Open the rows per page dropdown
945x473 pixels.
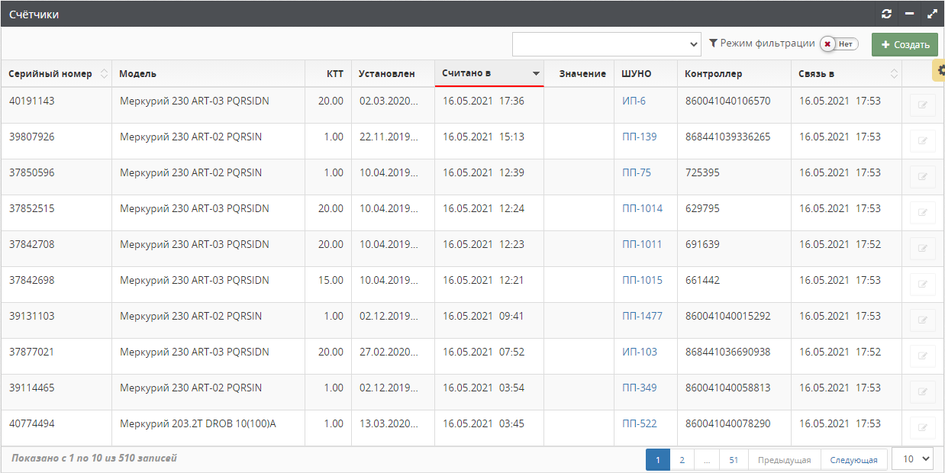pos(913,459)
